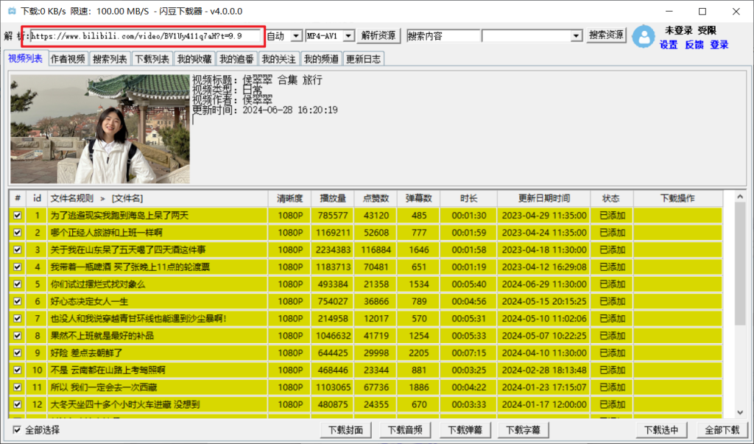Toggle the 全部选择 select-all checkbox
The height and width of the screenshot is (444, 754).
pyautogui.click(x=18, y=430)
